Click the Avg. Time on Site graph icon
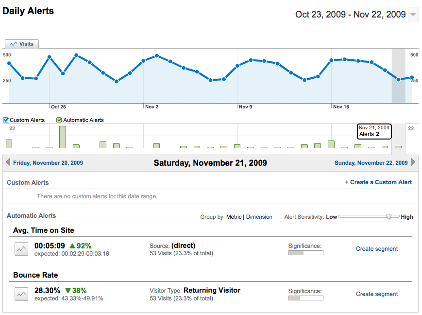Viewport: 422px width, 315px height. 21,249
